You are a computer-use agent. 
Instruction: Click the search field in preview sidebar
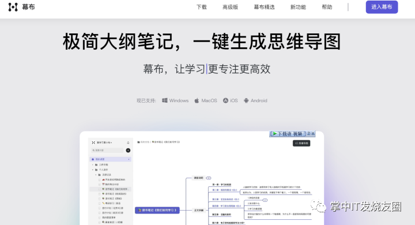click(x=107, y=150)
